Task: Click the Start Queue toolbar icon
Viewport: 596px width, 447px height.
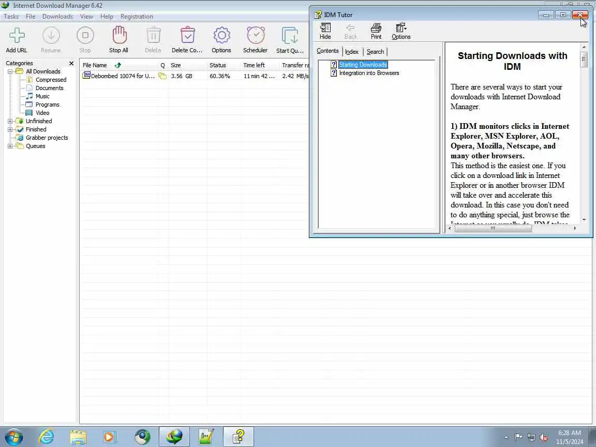Action: [x=290, y=39]
